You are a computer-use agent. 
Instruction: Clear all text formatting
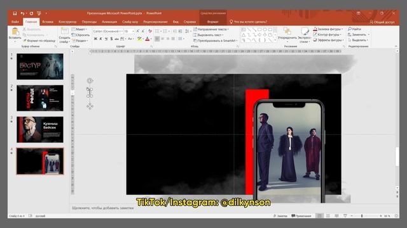click(150, 31)
